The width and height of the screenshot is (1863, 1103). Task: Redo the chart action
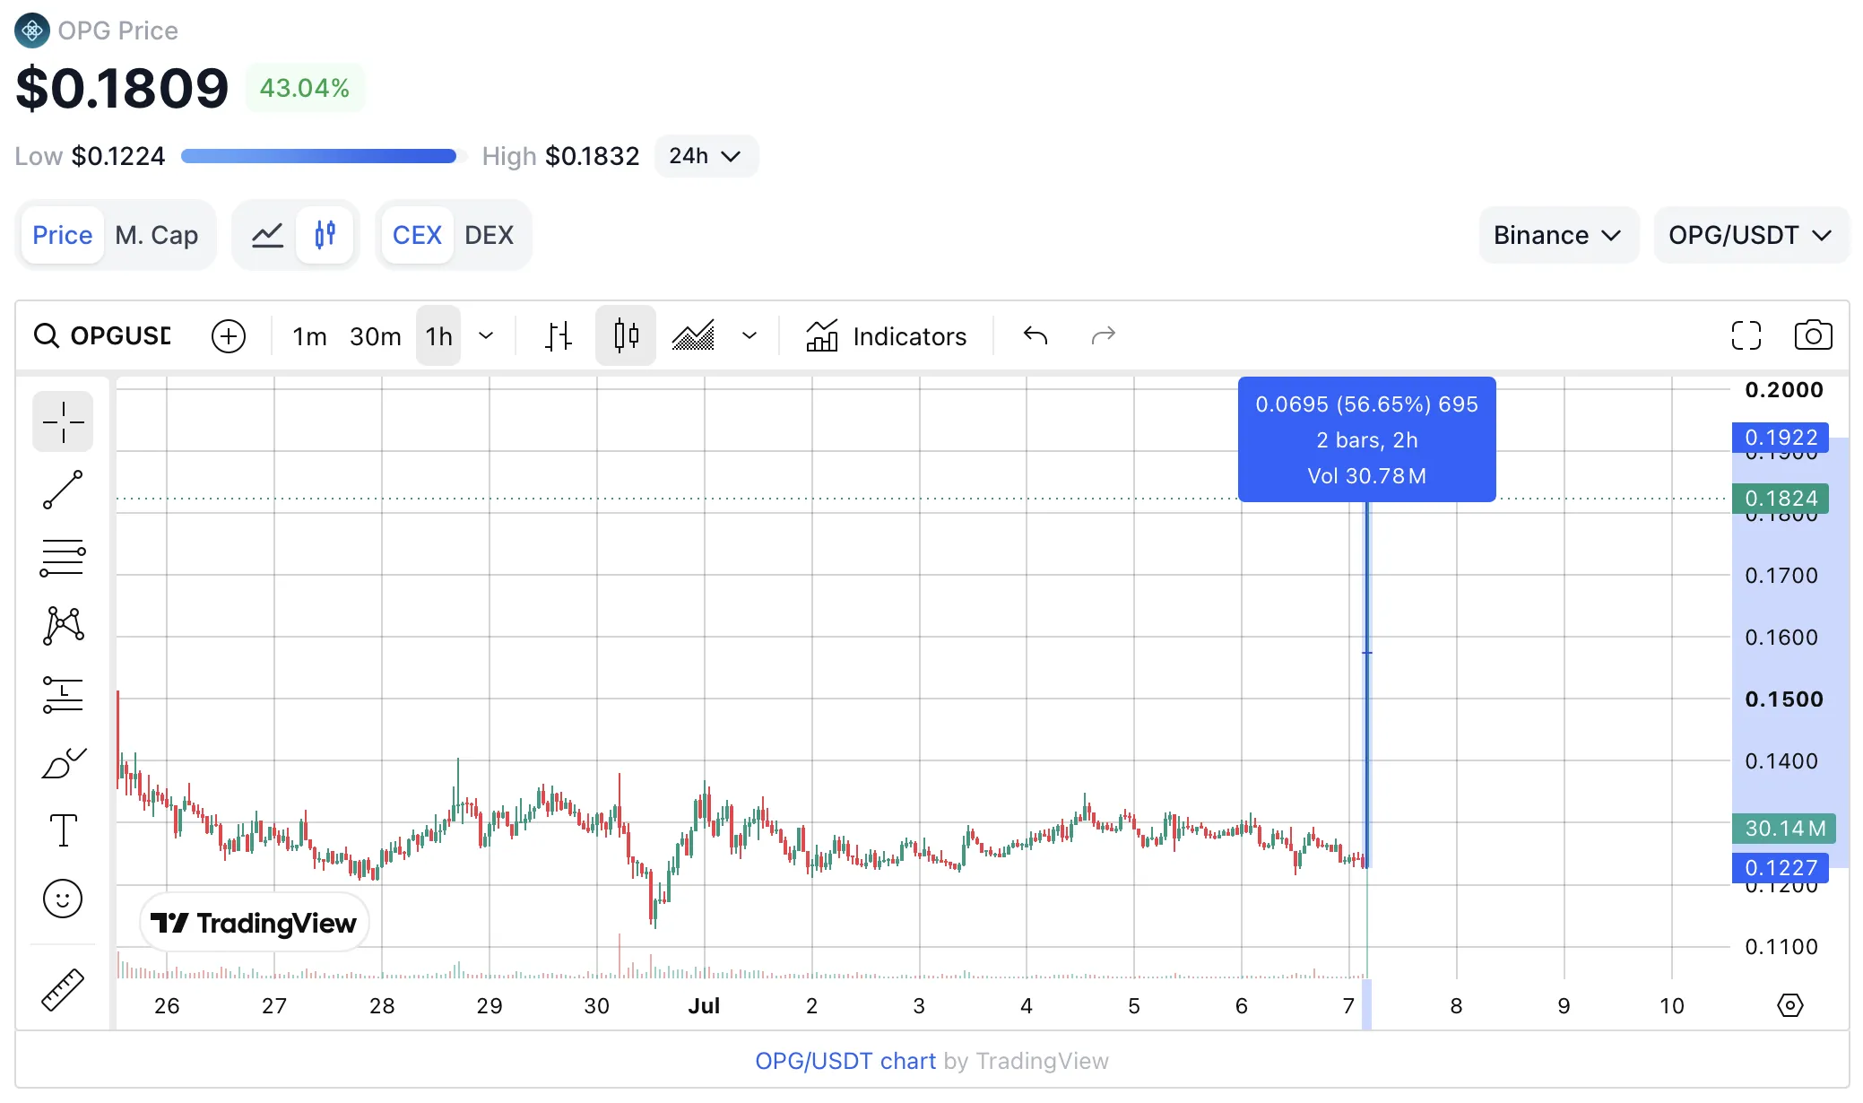(1103, 336)
